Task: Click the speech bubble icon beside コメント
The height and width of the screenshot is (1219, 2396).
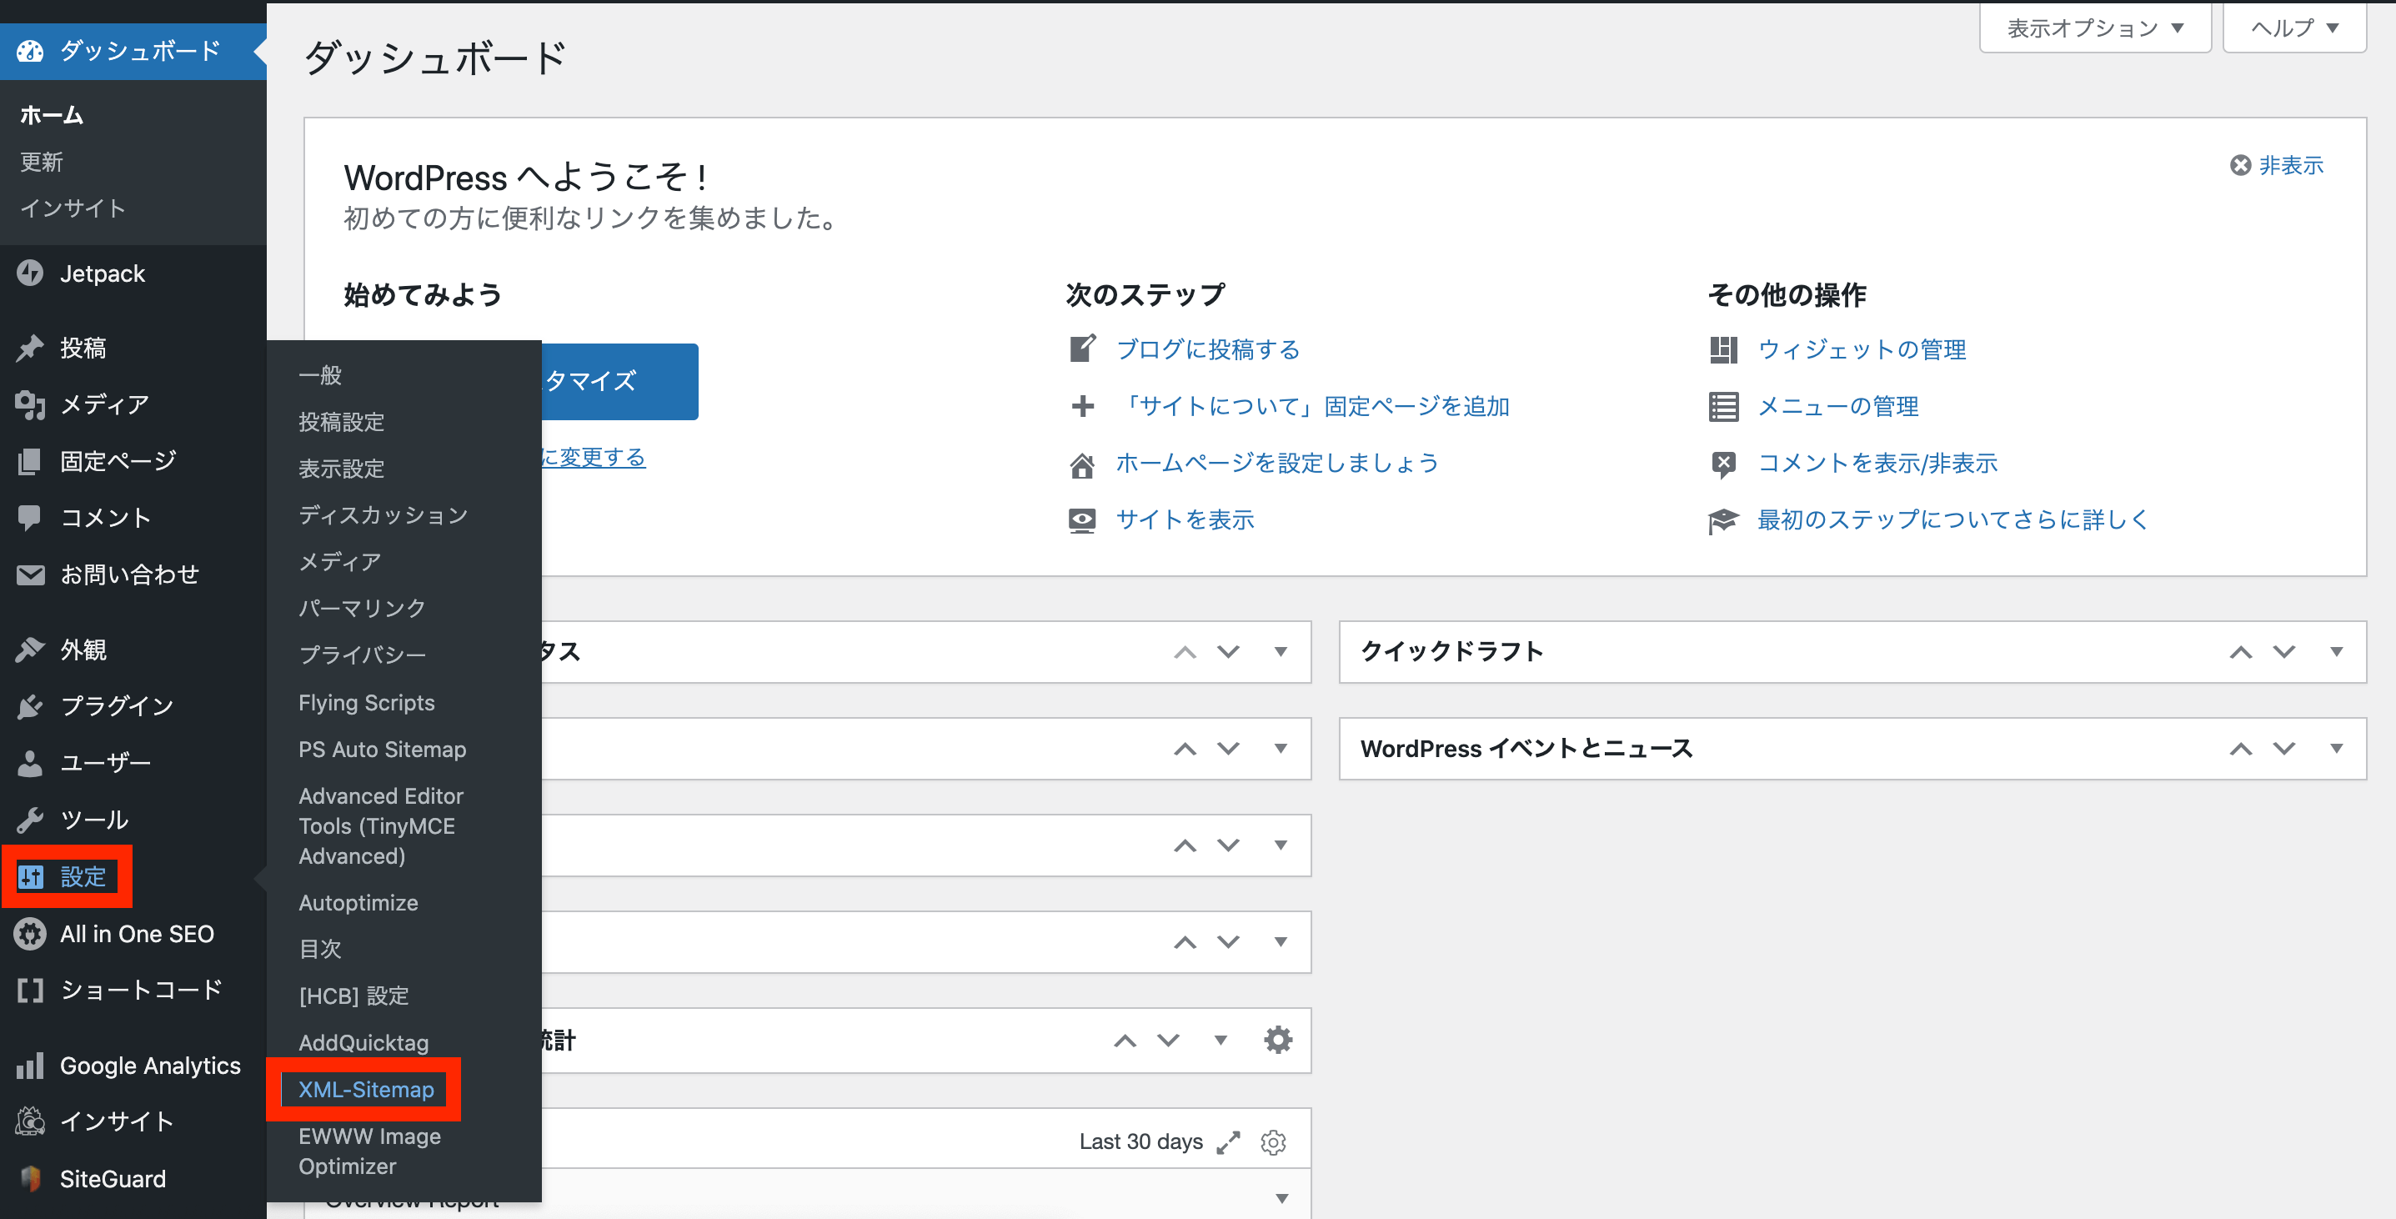Action: (x=30, y=519)
